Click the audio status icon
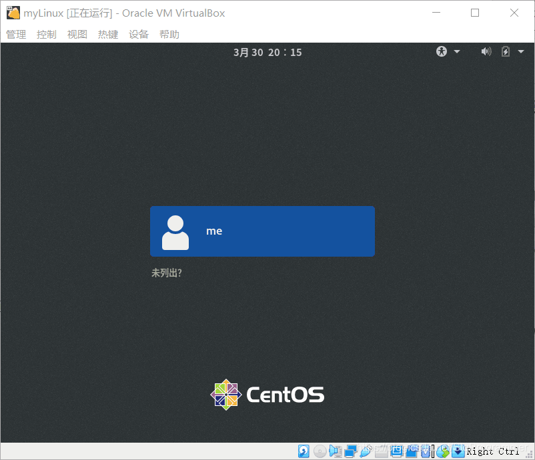The width and height of the screenshot is (535, 460). click(x=336, y=451)
